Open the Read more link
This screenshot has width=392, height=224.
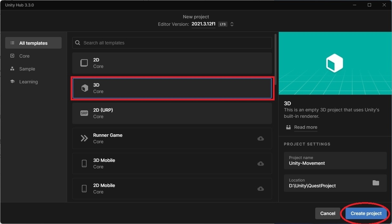(x=306, y=127)
